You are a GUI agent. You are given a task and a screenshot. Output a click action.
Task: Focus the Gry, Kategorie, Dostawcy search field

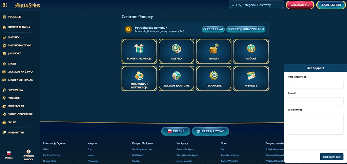coord(256,5)
